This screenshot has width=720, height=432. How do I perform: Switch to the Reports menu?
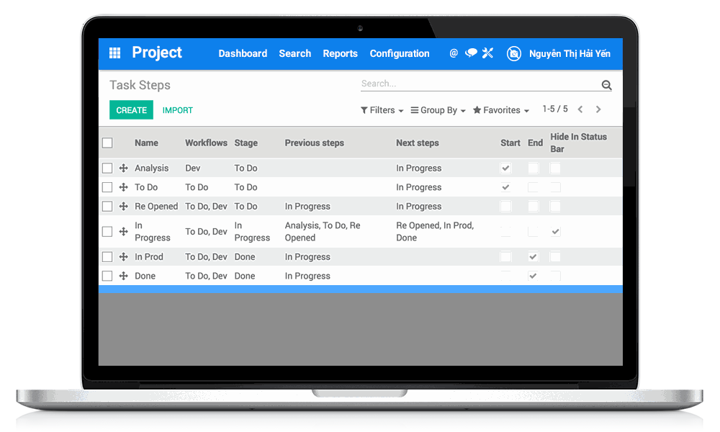tap(340, 53)
